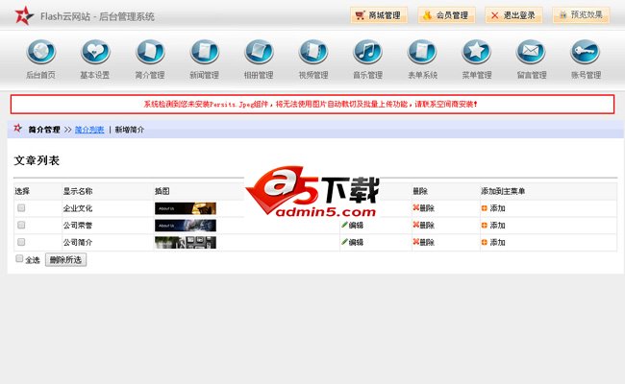Check the box for 公司简介 row
The height and width of the screenshot is (384, 625).
click(21, 242)
